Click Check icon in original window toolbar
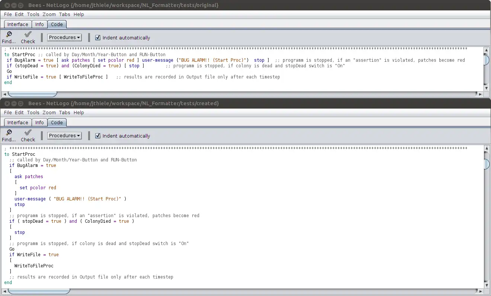491x296 pixels. 28,37
